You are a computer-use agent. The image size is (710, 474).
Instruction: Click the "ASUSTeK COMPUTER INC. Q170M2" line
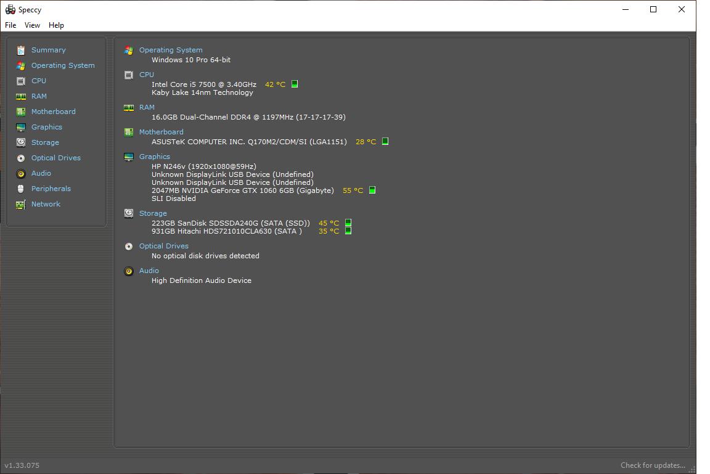(x=249, y=142)
